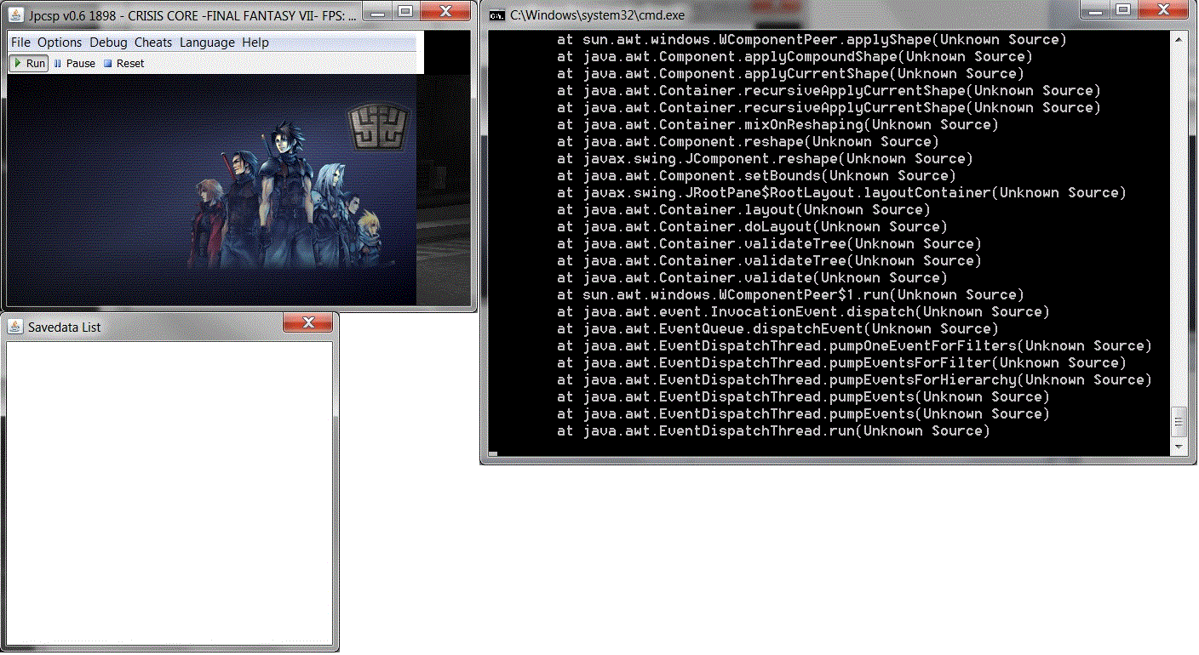This screenshot has width=1199, height=655.
Task: Open the Options menu
Action: tap(60, 43)
